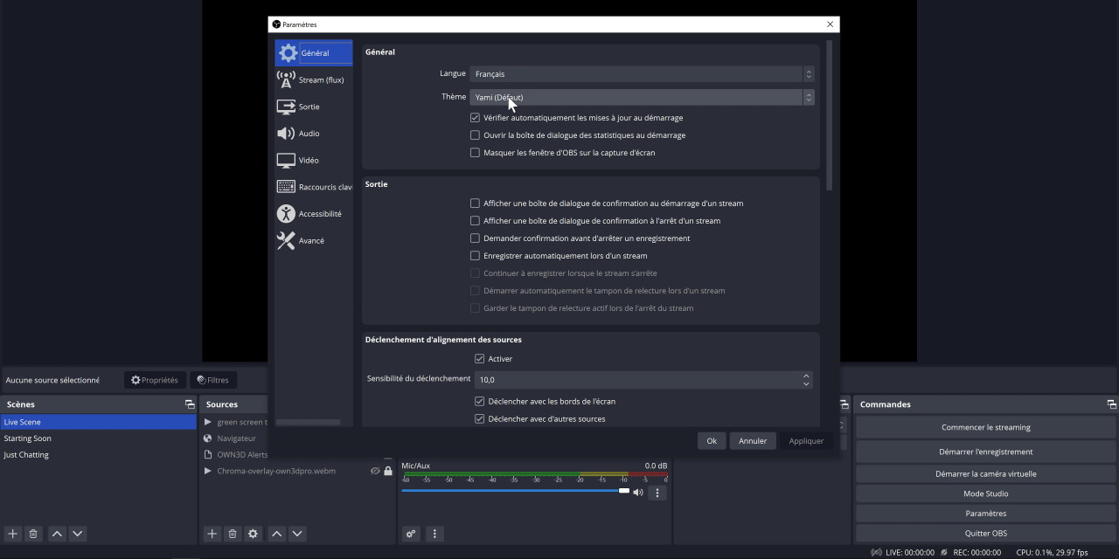Open the Langue dropdown

[642, 74]
